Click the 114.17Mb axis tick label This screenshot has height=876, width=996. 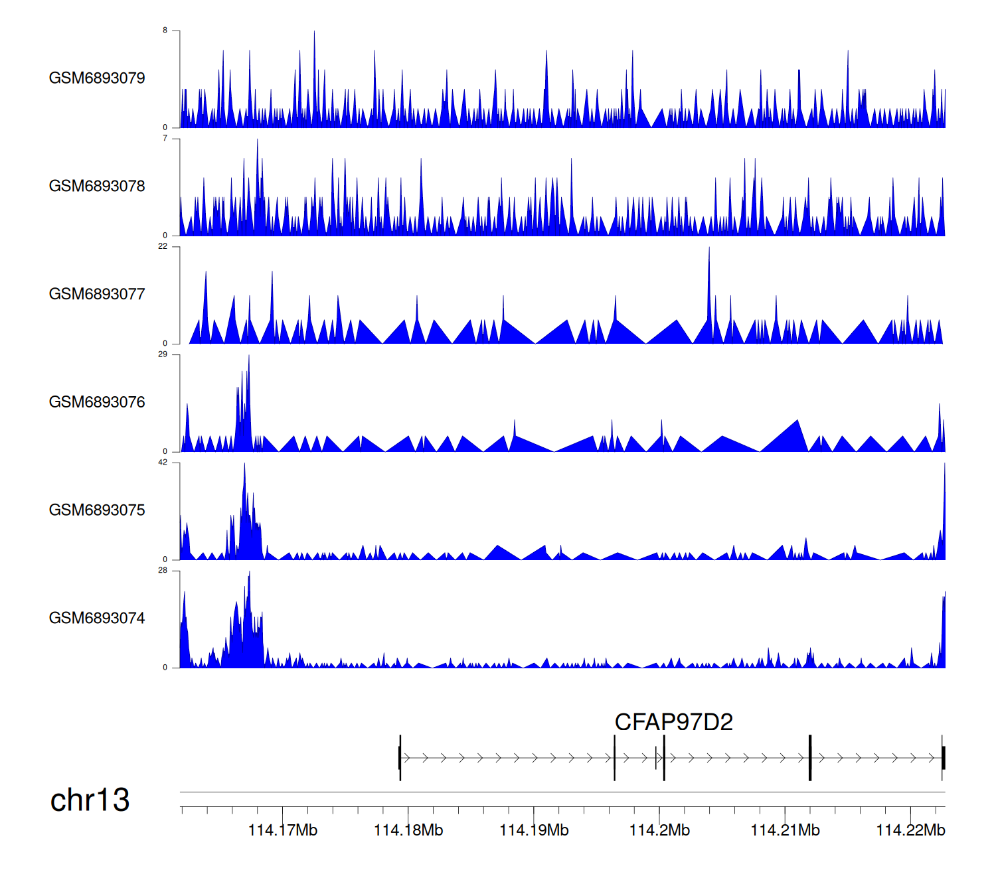tap(283, 831)
